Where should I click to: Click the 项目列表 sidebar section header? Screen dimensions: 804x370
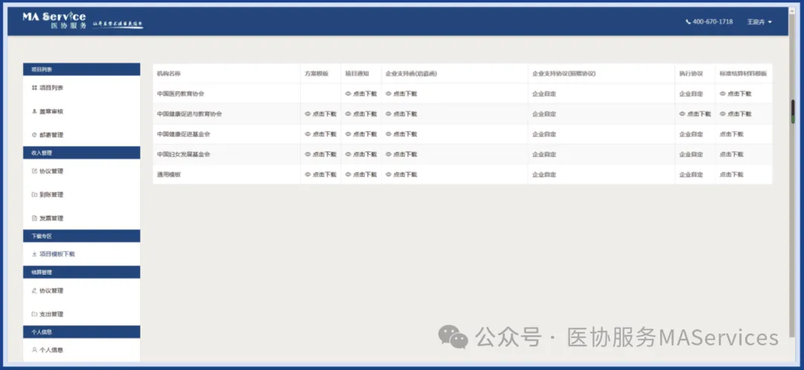(x=82, y=69)
